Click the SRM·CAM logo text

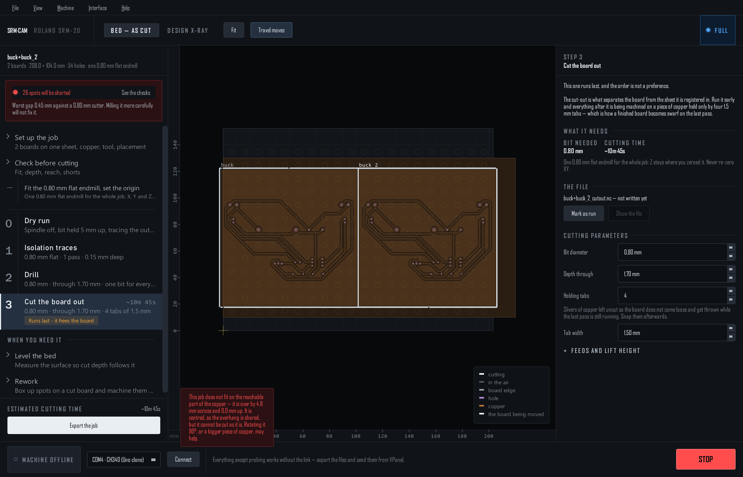coord(17,30)
